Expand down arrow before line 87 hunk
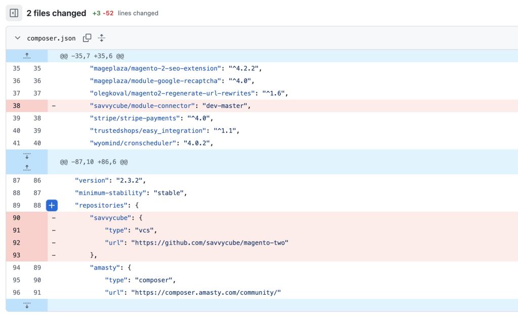The height and width of the screenshot is (317, 518). click(x=27, y=156)
